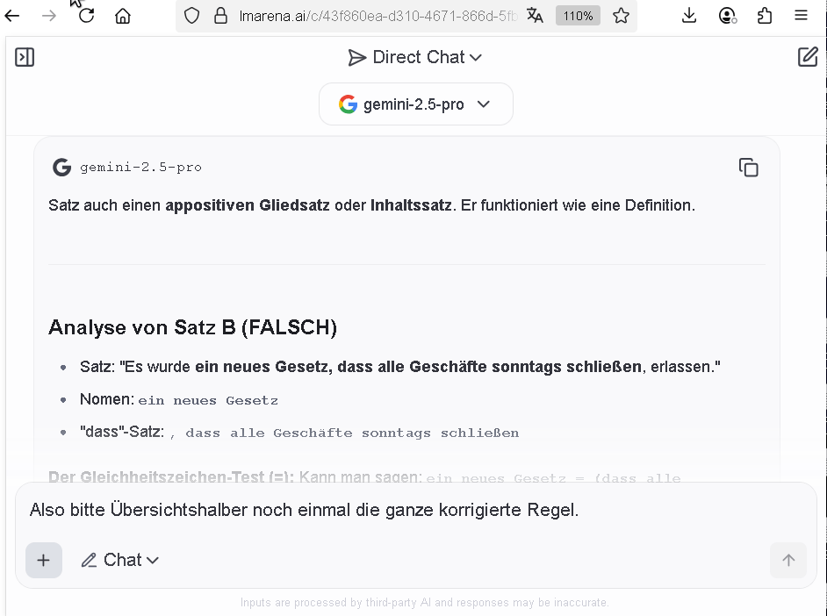Click the bold text 'appositiven Gliedsatz'

[248, 205]
